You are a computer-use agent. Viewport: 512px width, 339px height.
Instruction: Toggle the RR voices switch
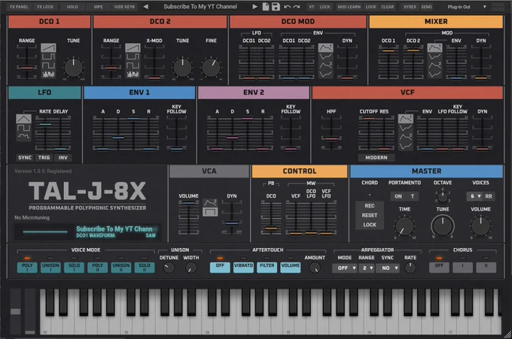coord(489,196)
